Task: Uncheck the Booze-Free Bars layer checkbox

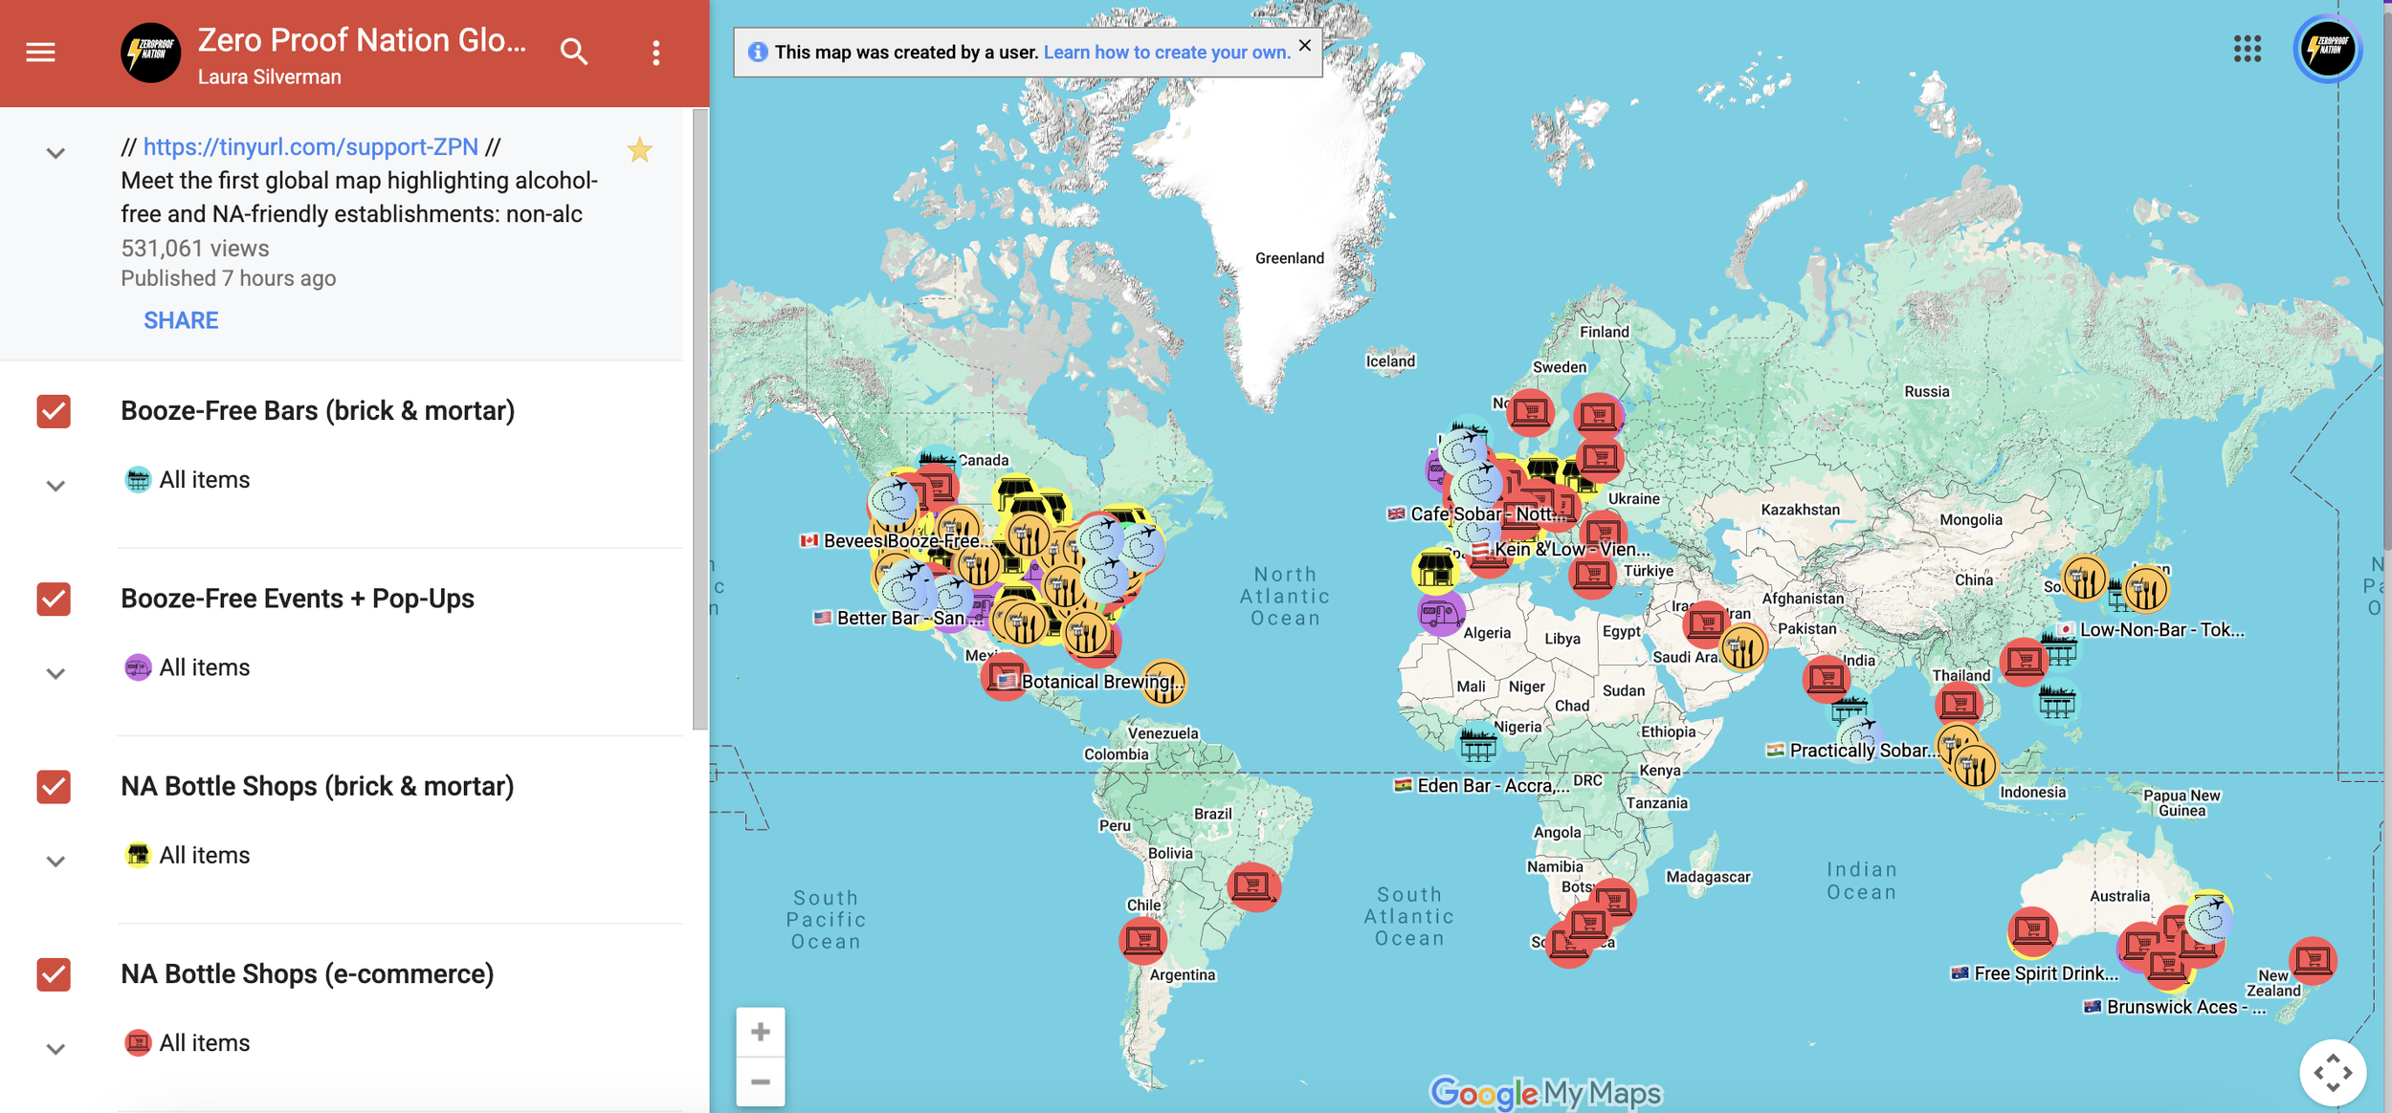Action: tap(54, 411)
